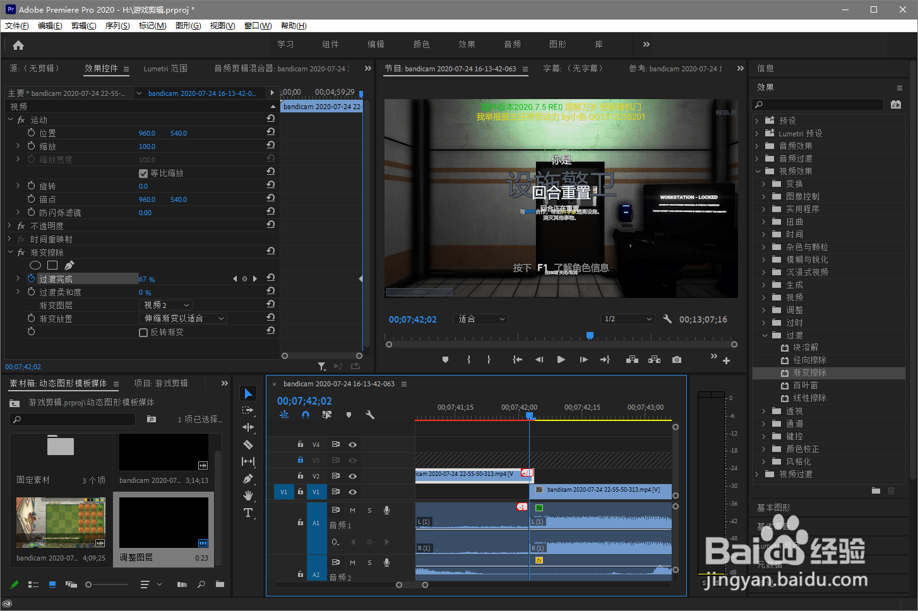This screenshot has height=611, width=918.
Task: Expand the 预设 effects folder
Action: (x=757, y=121)
